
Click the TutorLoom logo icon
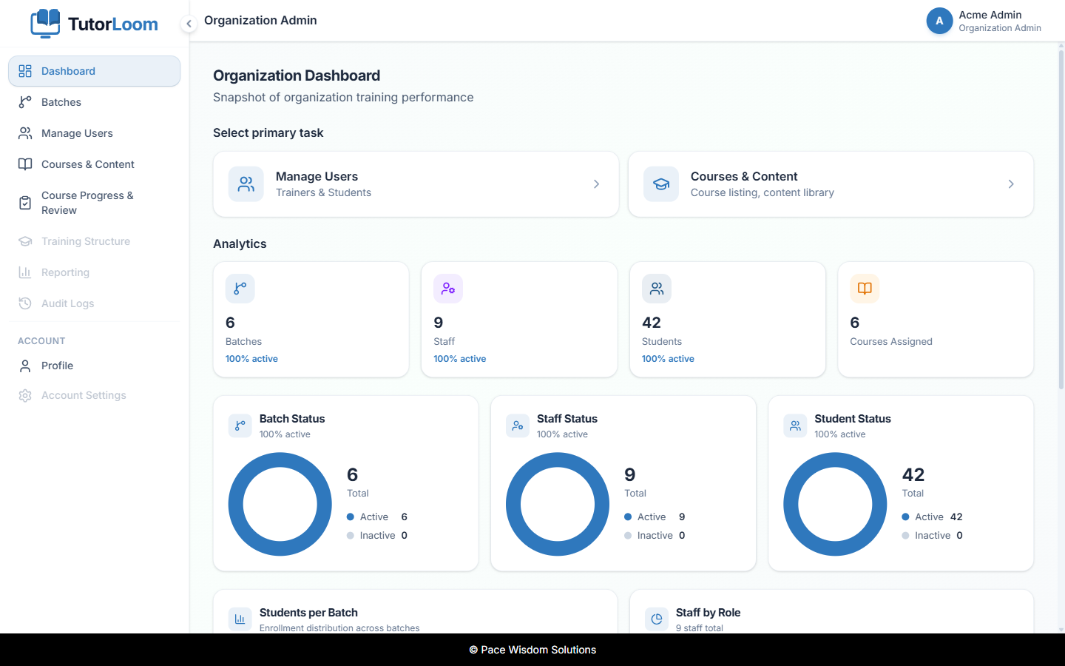coord(45,23)
